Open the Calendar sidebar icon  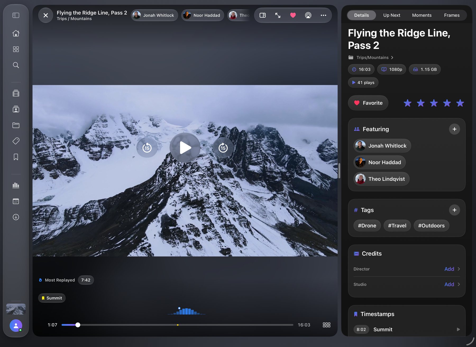(x=16, y=201)
